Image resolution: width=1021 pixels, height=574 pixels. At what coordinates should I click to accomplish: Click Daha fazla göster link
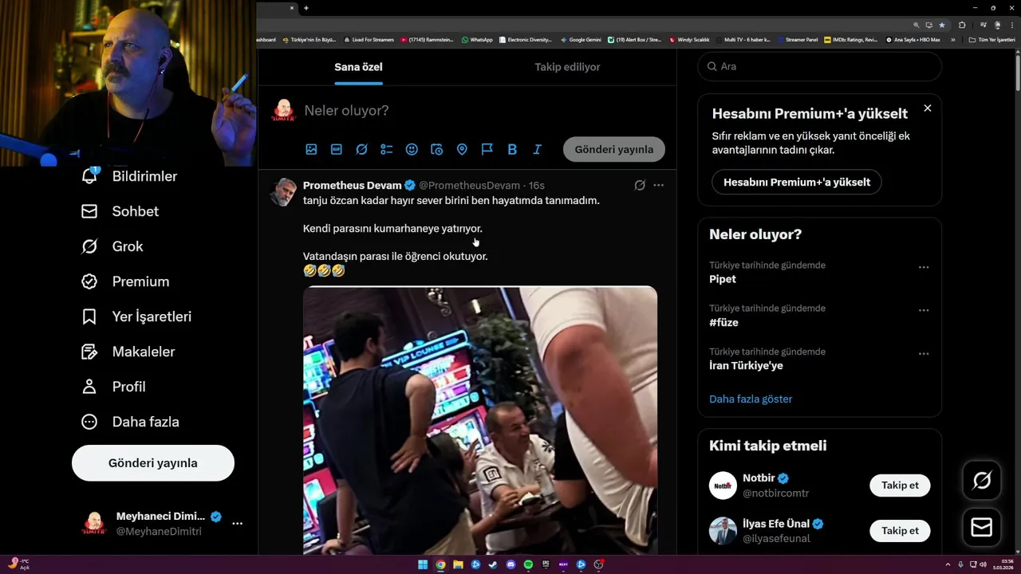click(751, 399)
